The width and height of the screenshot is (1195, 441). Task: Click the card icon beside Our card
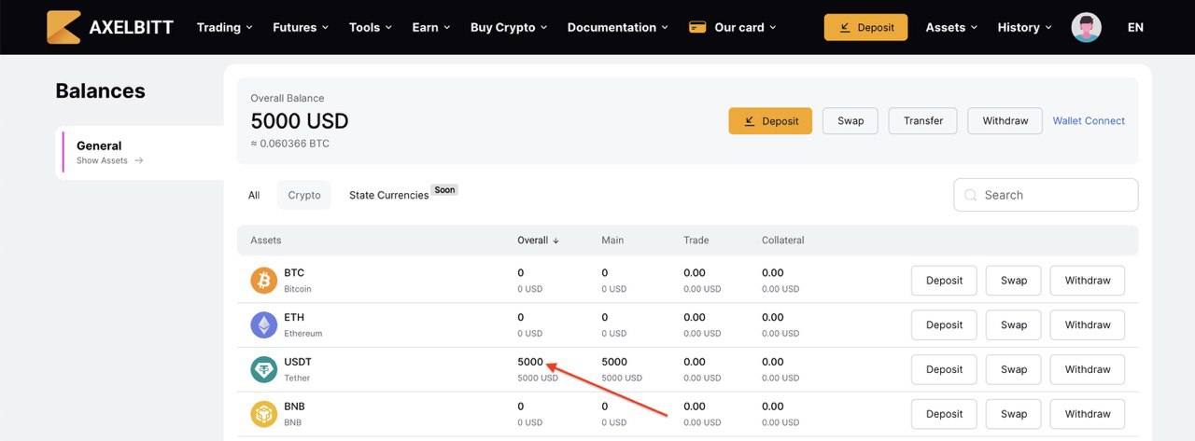pyautogui.click(x=696, y=27)
